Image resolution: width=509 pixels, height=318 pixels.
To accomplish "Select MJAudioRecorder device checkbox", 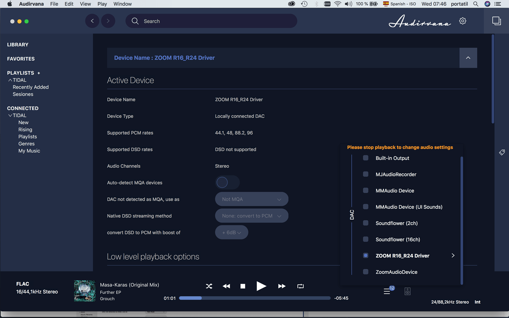I will pos(366,174).
